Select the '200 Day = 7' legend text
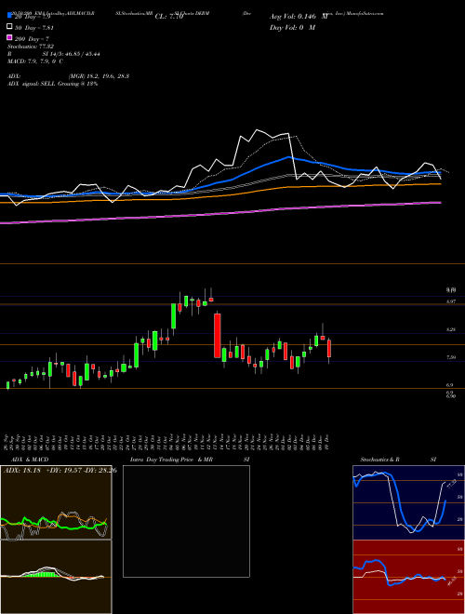 point(33,39)
